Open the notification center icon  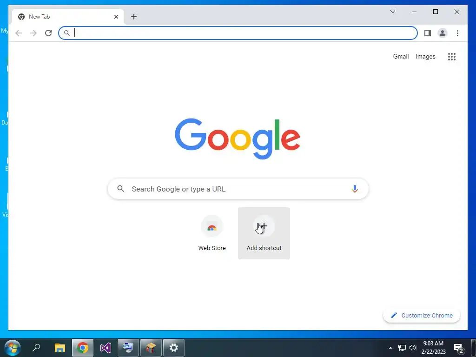coord(458,348)
